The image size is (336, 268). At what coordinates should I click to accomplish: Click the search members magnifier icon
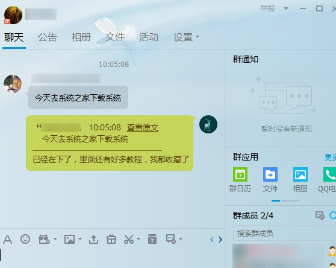333,215
